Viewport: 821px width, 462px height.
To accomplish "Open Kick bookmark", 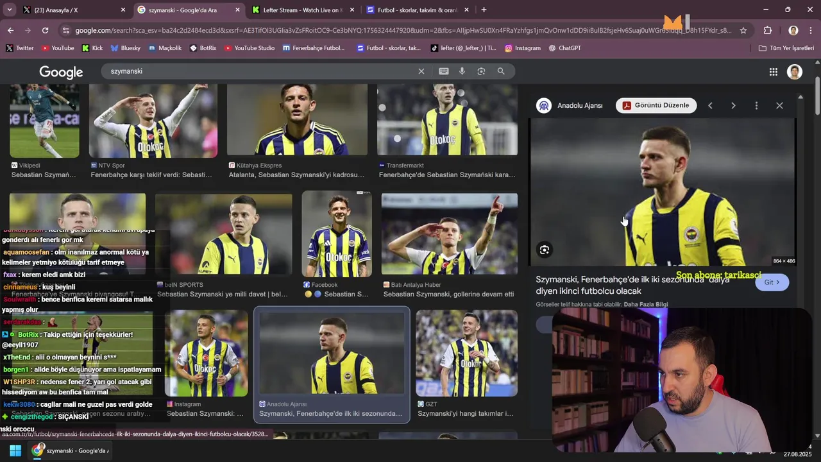I will tap(92, 48).
